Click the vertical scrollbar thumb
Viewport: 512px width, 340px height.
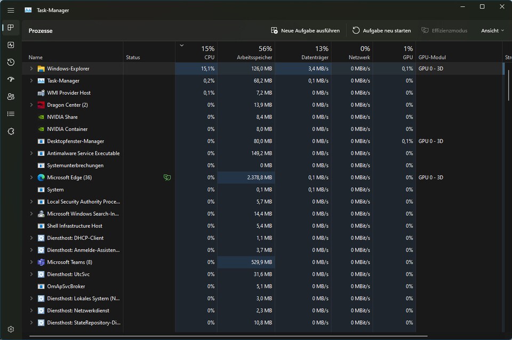(x=508, y=85)
